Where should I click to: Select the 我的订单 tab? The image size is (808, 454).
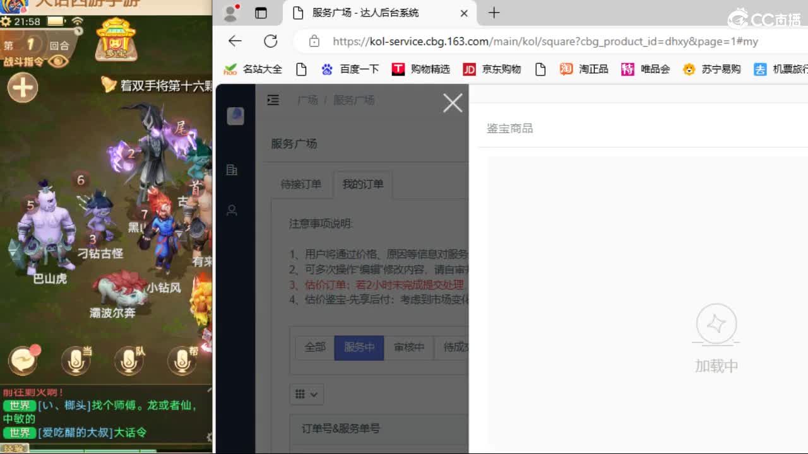(x=363, y=184)
